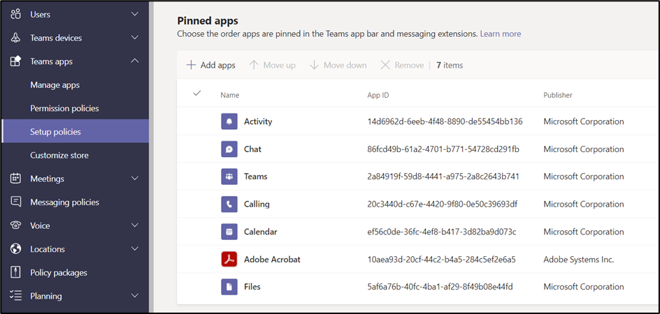Open Customize store in sidebar
Screen dimensions: 660x314
click(59, 155)
